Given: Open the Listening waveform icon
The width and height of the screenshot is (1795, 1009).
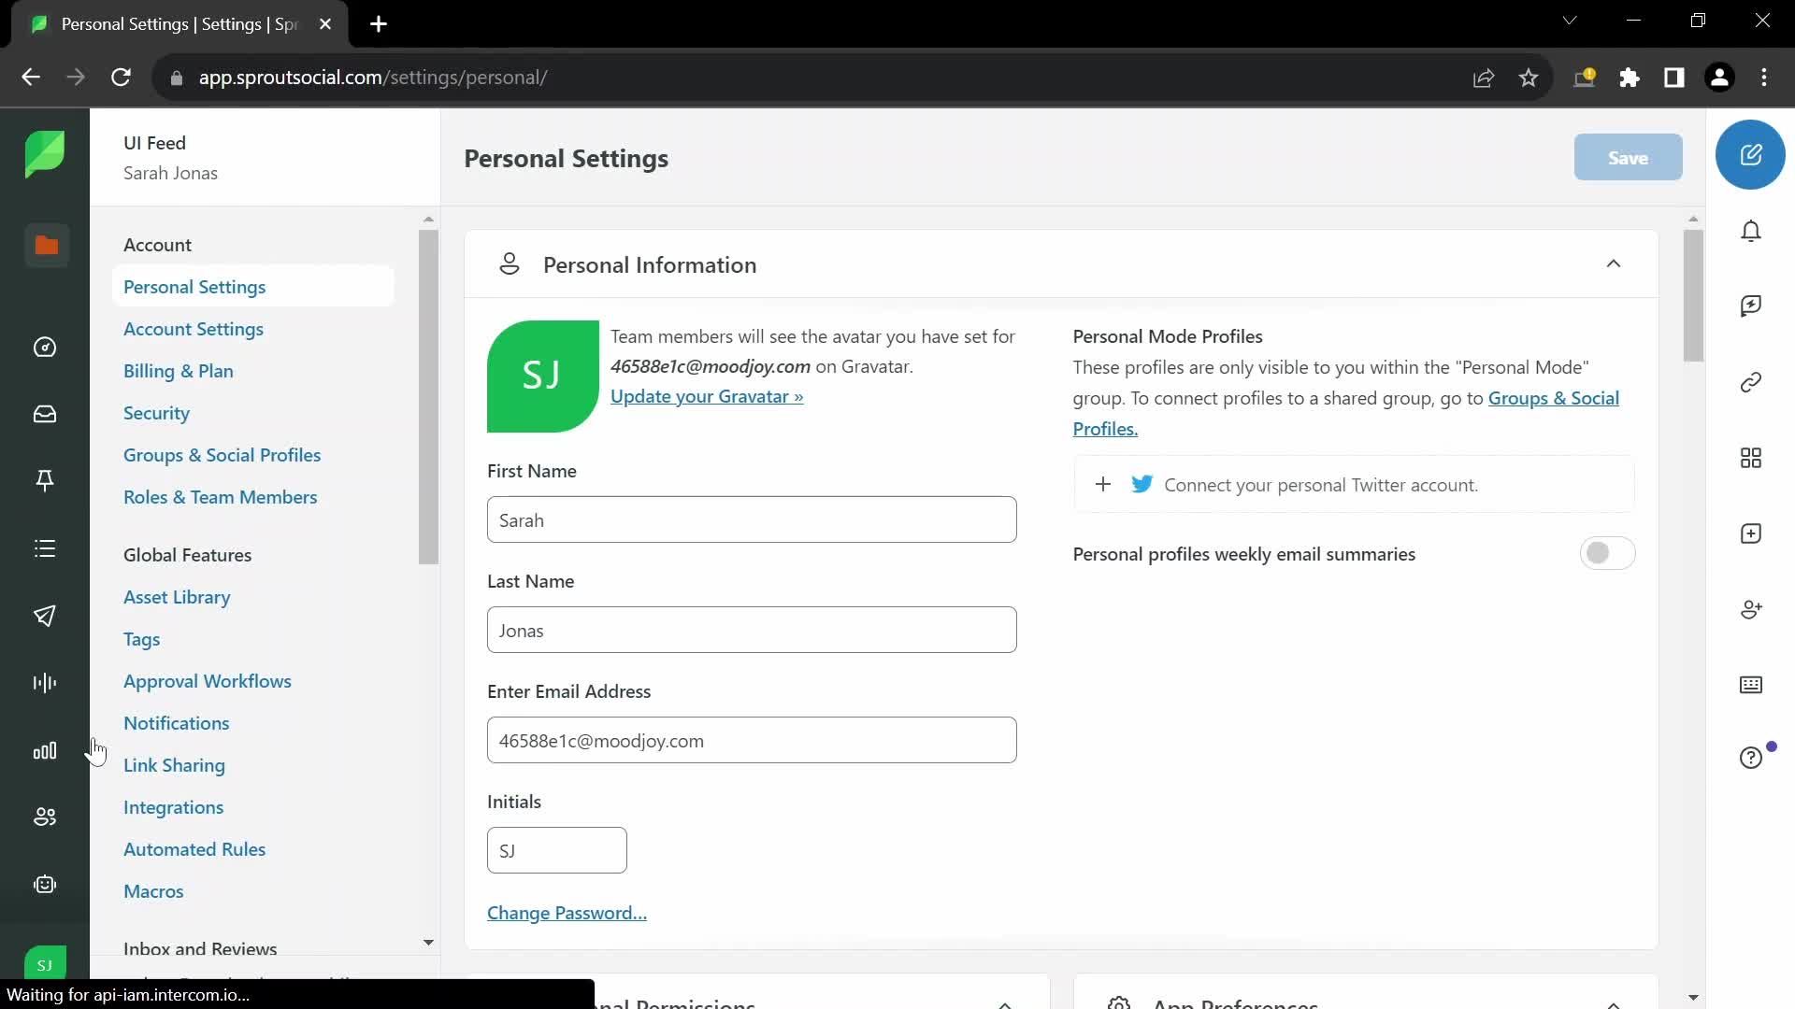Looking at the screenshot, I should [45, 683].
